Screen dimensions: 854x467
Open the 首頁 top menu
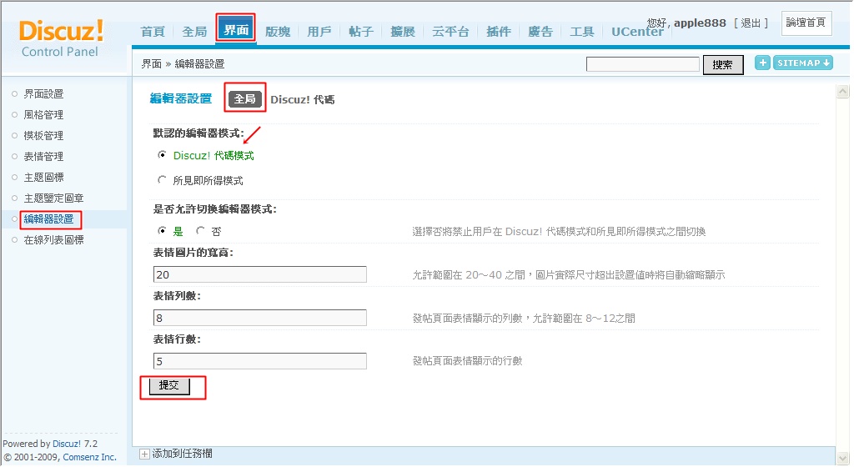153,32
